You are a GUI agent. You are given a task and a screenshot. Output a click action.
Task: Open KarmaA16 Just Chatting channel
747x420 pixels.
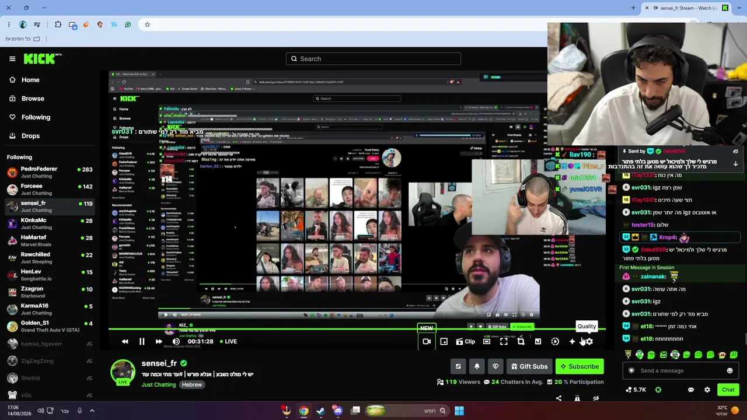pyautogui.click(x=50, y=309)
